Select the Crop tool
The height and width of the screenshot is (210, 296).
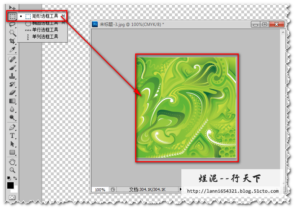click(12, 41)
